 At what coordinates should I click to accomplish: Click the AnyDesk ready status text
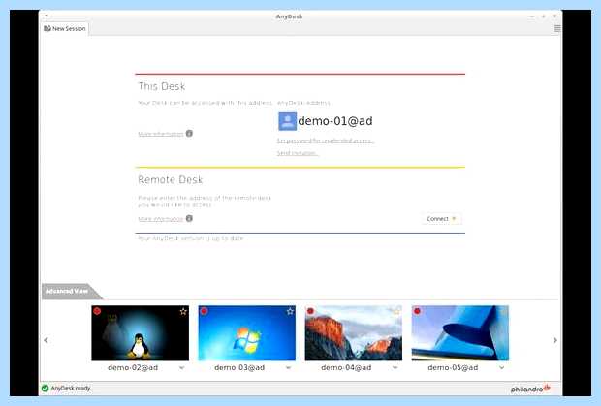[72, 389]
